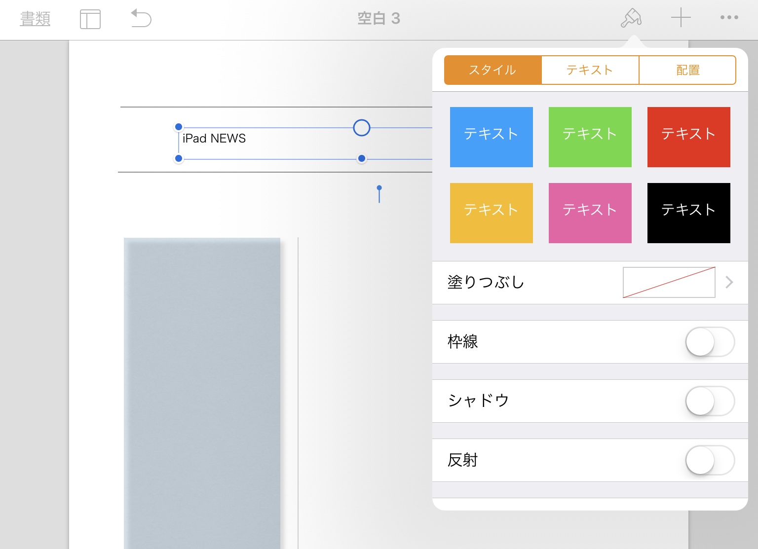This screenshot has width=758, height=549.
Task: Tap the no-fill preview swatch
Action: [x=669, y=283]
